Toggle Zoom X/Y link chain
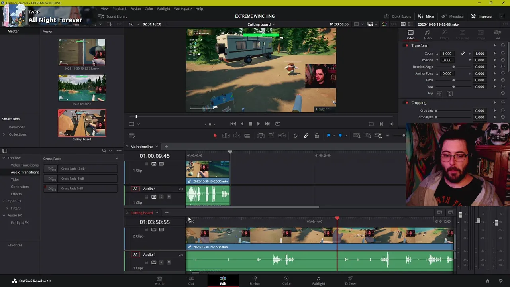The width and height of the screenshot is (510, 287). pos(463,53)
